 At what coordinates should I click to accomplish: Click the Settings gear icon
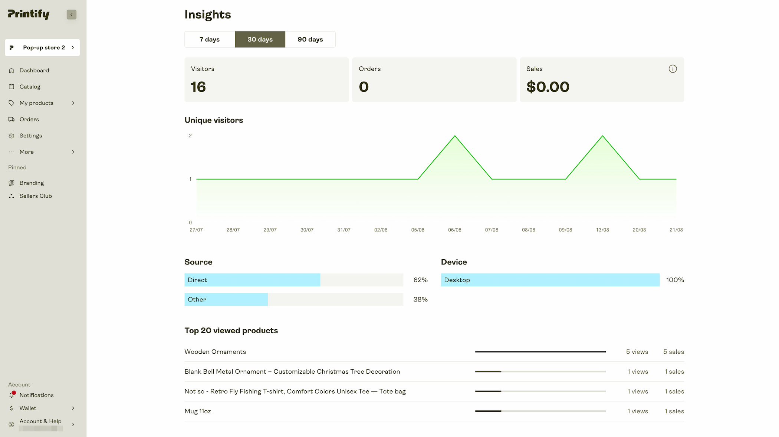pyautogui.click(x=11, y=136)
